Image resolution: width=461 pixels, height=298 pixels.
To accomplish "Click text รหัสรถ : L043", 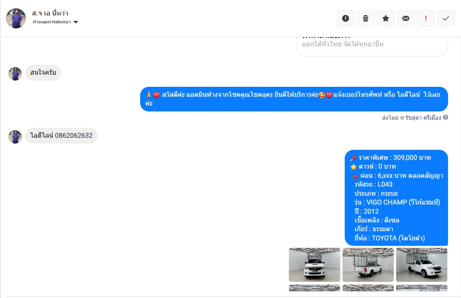I will [x=374, y=184].
